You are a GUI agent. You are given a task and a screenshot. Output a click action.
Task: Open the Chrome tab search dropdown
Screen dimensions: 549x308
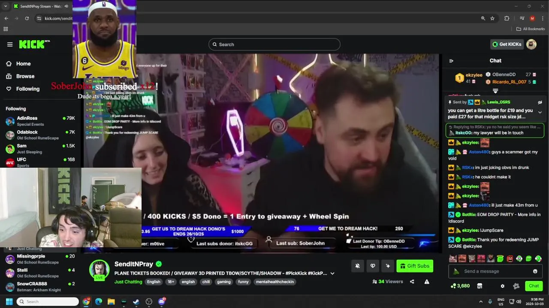pyautogui.click(x=6, y=6)
